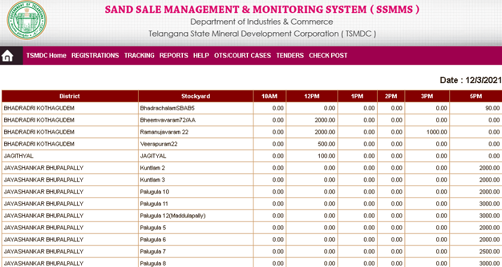Select the BhadrachalamSBAB5 stockyard cell
This screenshot has height=267, width=502.
tap(195, 108)
